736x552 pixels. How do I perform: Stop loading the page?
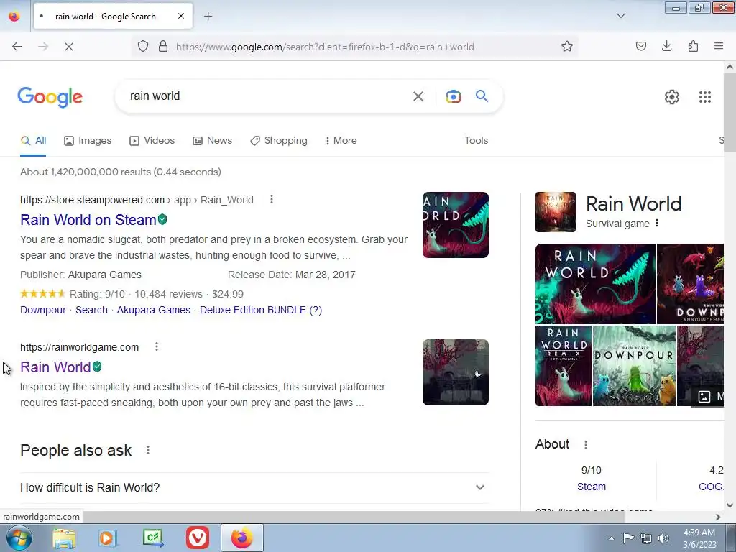69,47
